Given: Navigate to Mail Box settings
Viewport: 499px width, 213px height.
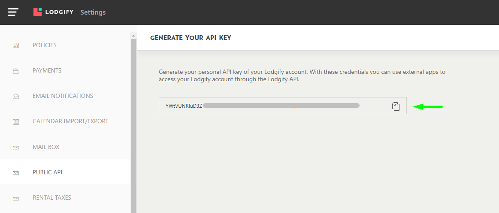Looking at the screenshot, I should 46,147.
